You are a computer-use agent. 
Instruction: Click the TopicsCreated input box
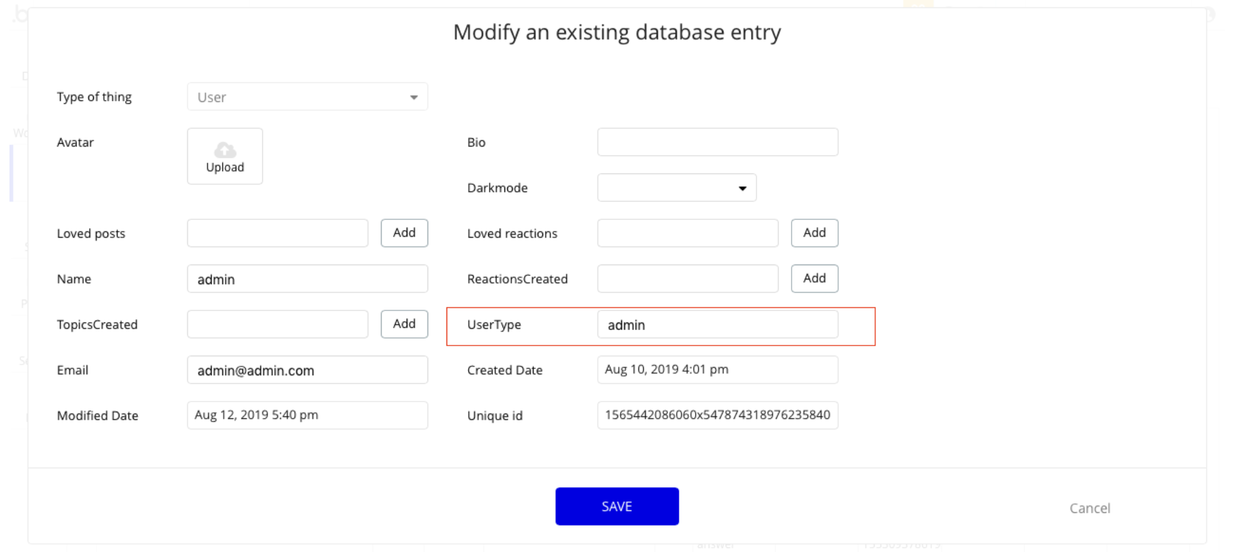[x=278, y=324]
